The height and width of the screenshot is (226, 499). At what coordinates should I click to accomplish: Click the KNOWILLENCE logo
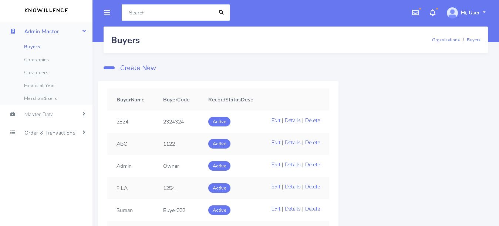point(46,10)
